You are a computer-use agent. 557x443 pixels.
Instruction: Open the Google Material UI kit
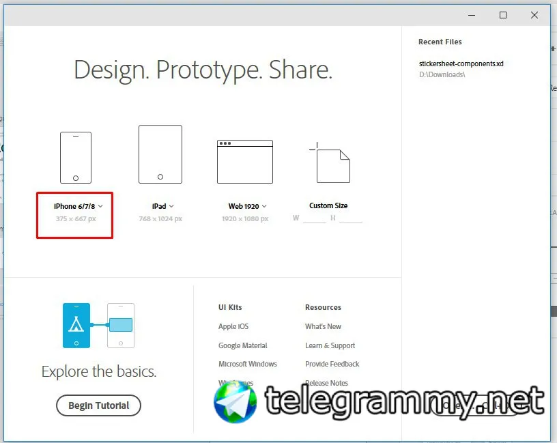[x=242, y=345]
